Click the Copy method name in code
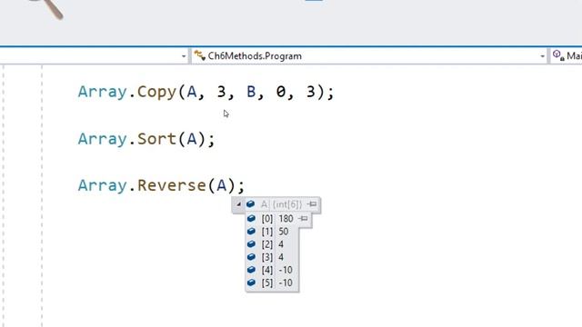Viewport: 582px width, 327px height. coord(156,92)
